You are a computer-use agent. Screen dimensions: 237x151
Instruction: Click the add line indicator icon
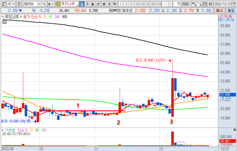(x=199, y=4)
